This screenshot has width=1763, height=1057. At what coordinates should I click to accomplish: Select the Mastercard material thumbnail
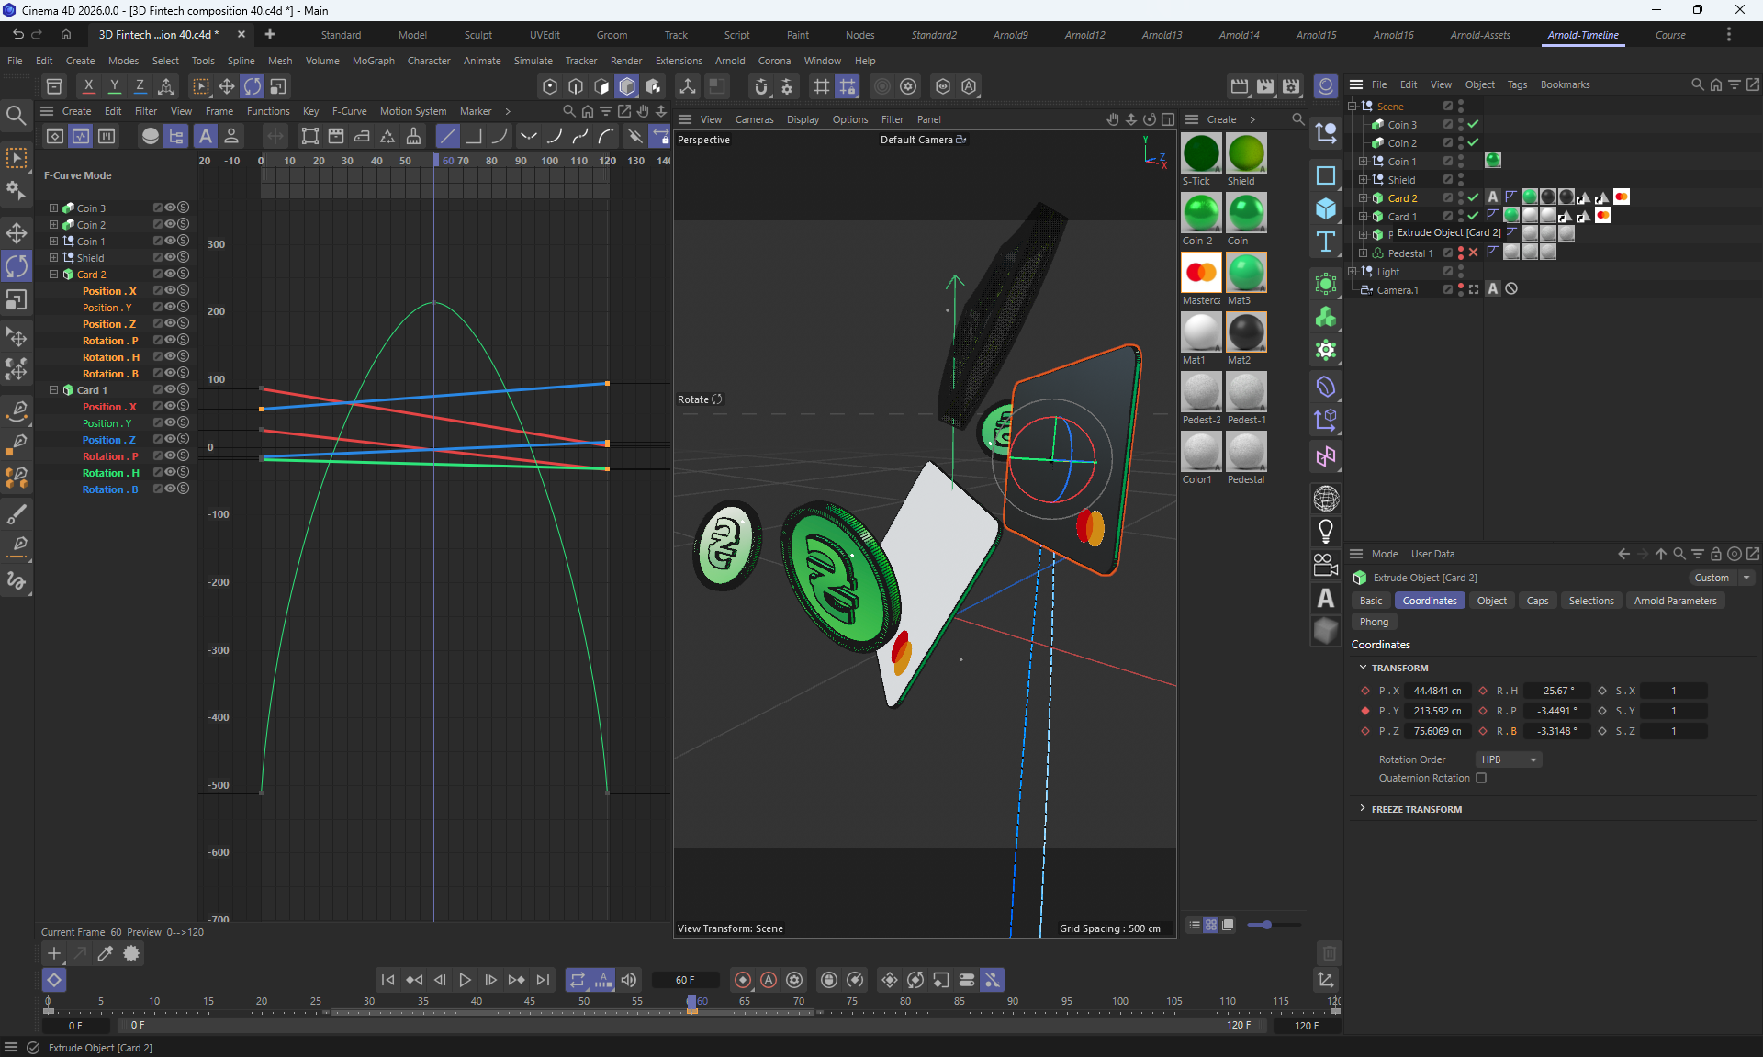[x=1200, y=273]
